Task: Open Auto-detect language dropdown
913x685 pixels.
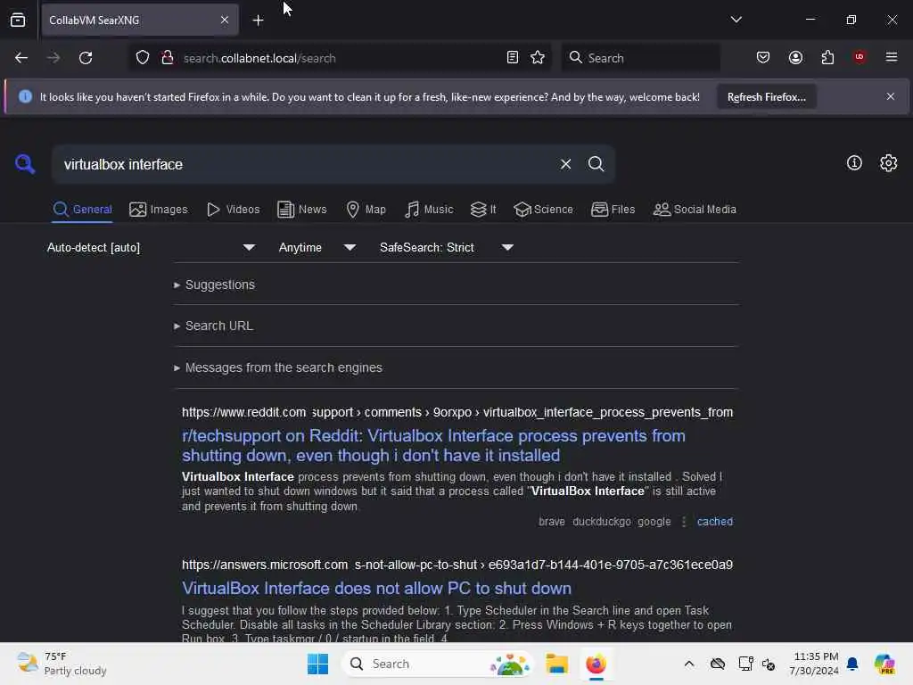Action: pyautogui.click(x=152, y=248)
